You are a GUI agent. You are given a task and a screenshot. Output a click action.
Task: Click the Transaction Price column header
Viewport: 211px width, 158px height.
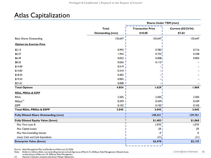(x=144, y=28)
